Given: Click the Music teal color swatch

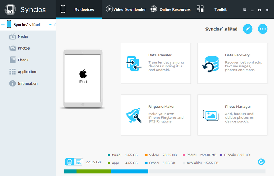Looking at the screenshot, I should click(109, 155).
